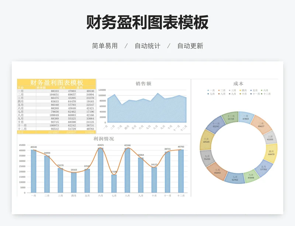
Task: Select table cell 79658
Action: click(x=55, y=112)
